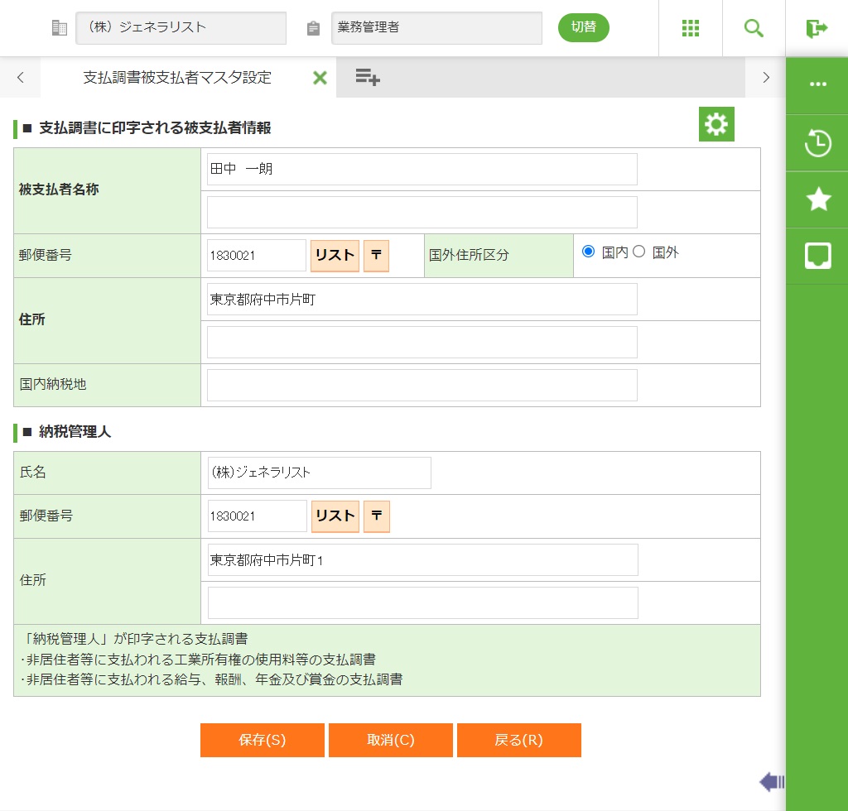
Task: Click リスト button in 納税管理人 section
Action: click(x=335, y=516)
